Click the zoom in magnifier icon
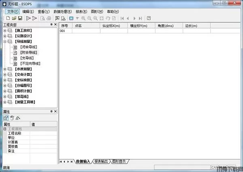Image resolution: width=243 pixels, height=172 pixels. pyautogui.click(x=83, y=18)
